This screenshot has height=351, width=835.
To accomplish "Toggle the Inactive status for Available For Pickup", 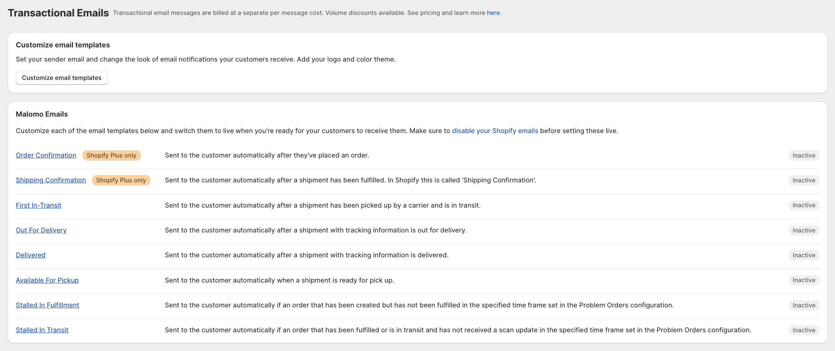I will pos(804,280).
